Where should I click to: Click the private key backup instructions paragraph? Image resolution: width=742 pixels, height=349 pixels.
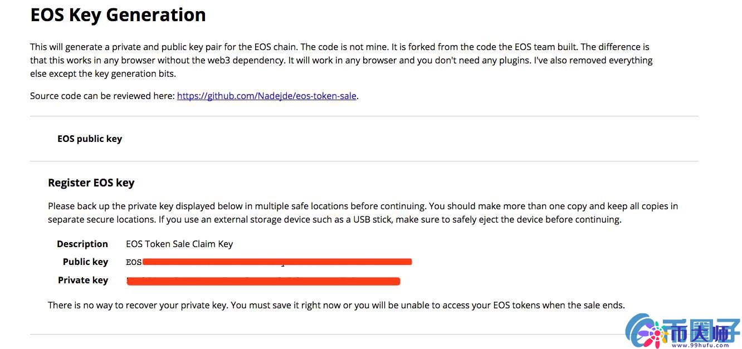(x=362, y=213)
